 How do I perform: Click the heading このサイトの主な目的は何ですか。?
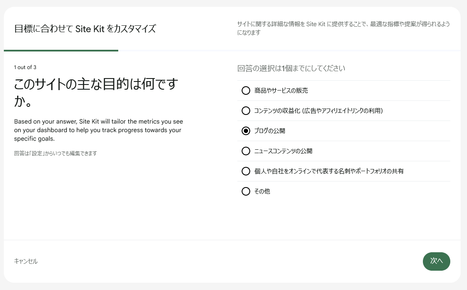coord(96,92)
